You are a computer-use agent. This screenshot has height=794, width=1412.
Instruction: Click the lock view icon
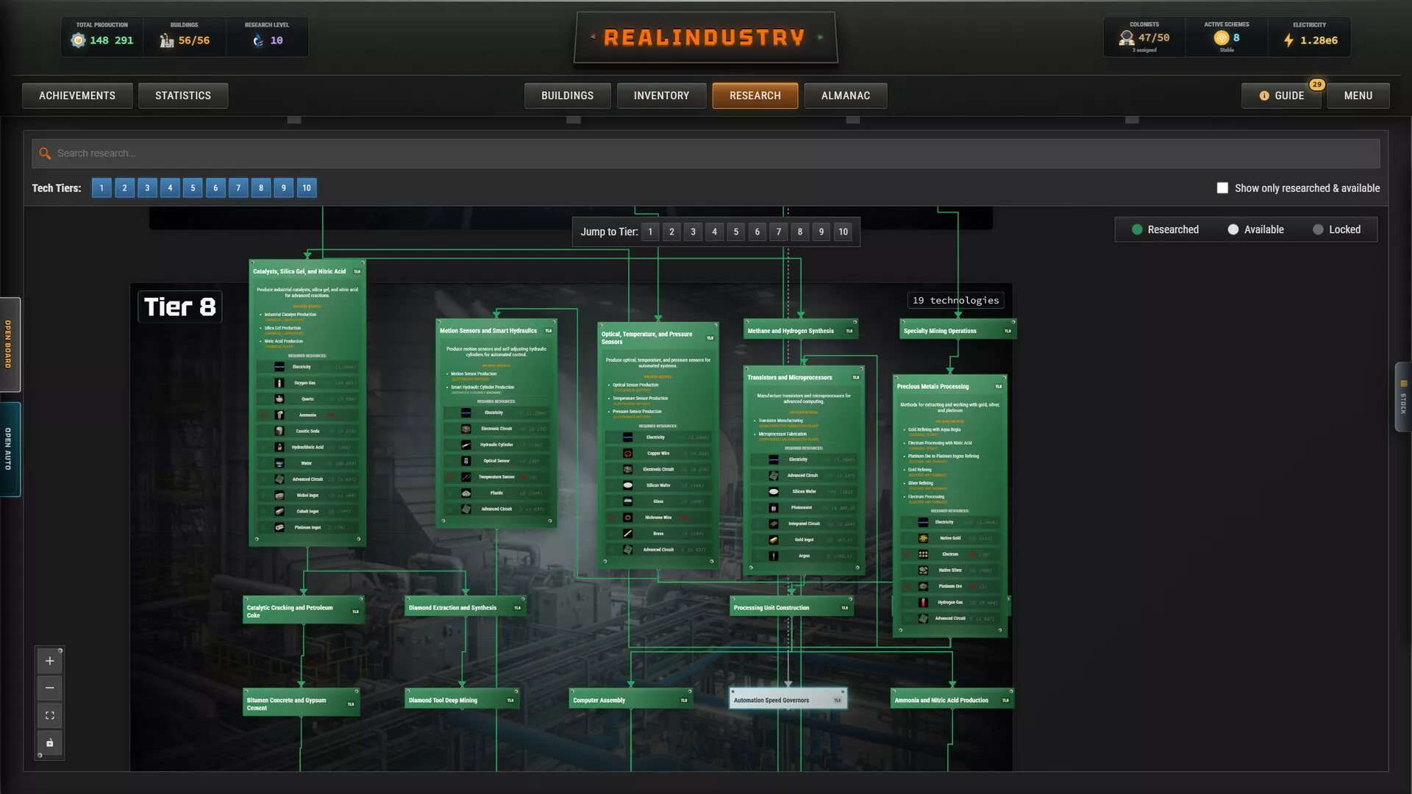click(49, 743)
